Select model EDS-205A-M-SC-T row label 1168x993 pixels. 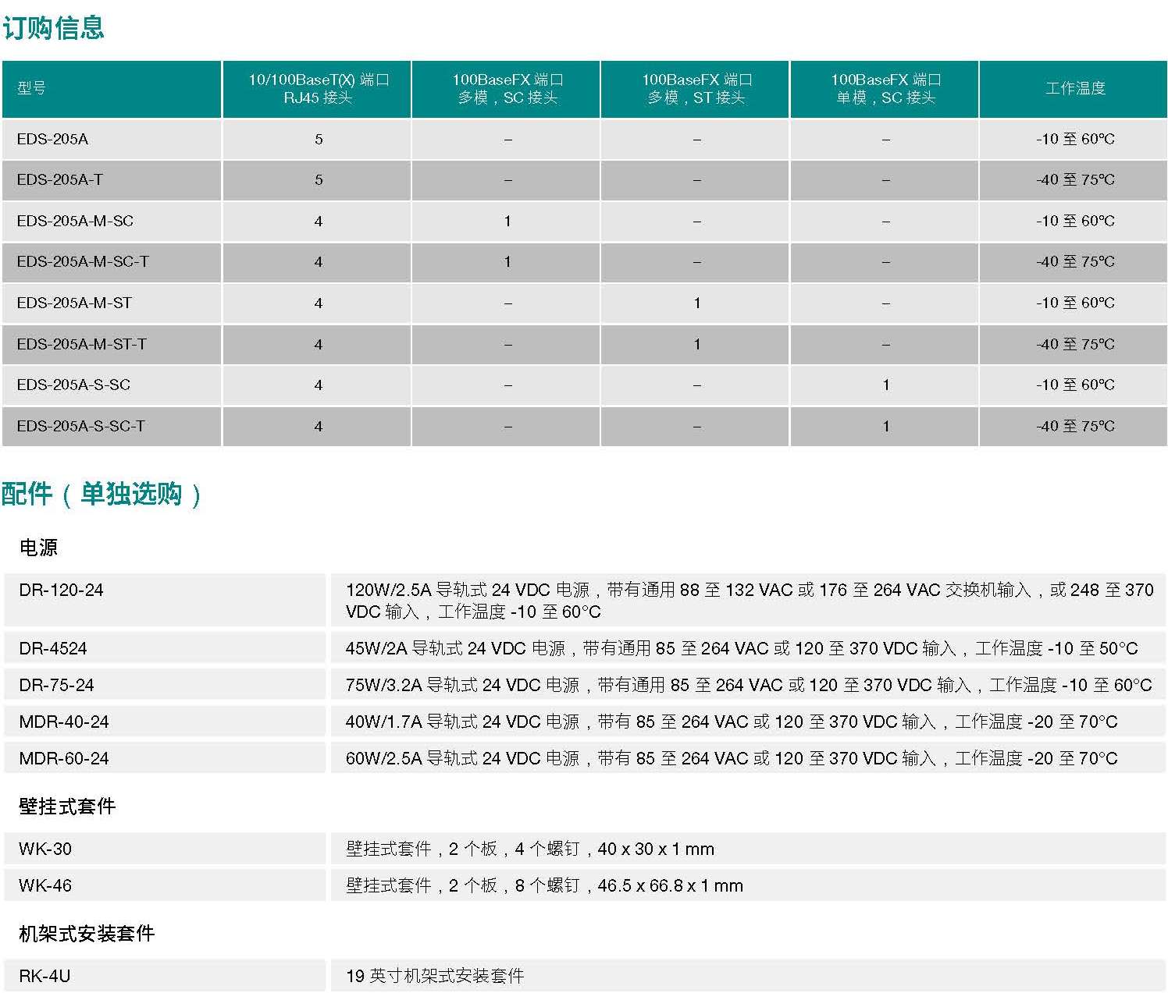pyautogui.click(x=83, y=261)
